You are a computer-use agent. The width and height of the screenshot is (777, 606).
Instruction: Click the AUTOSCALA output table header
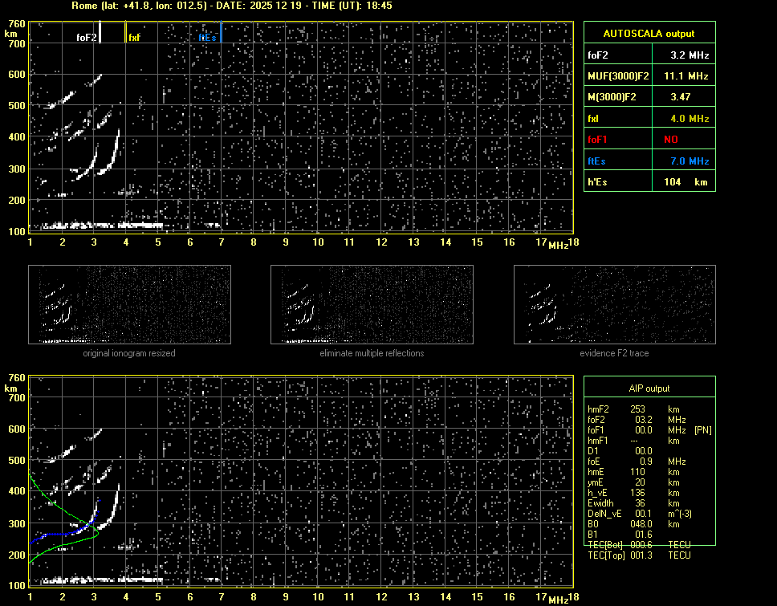(649, 34)
